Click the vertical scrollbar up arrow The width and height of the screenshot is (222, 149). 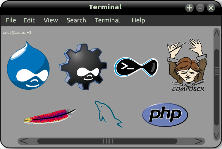[x=217, y=33]
